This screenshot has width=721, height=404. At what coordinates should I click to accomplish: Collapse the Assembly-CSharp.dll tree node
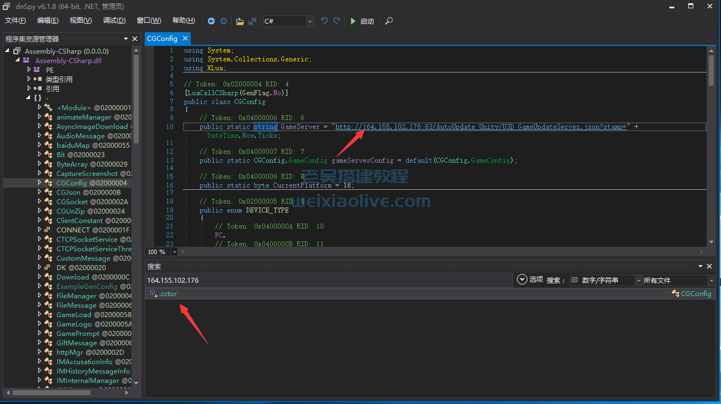click(17, 60)
